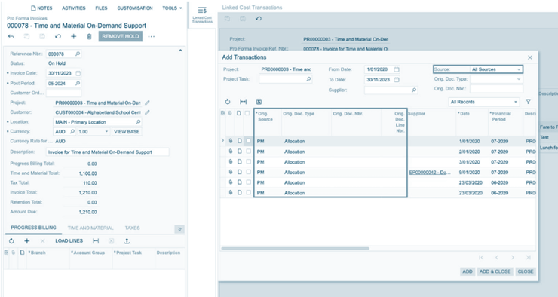Click the Load Lines button
558x297 pixels.
(x=69, y=240)
